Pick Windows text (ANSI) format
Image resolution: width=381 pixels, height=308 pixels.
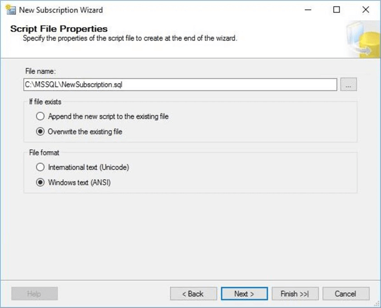pyautogui.click(x=40, y=183)
